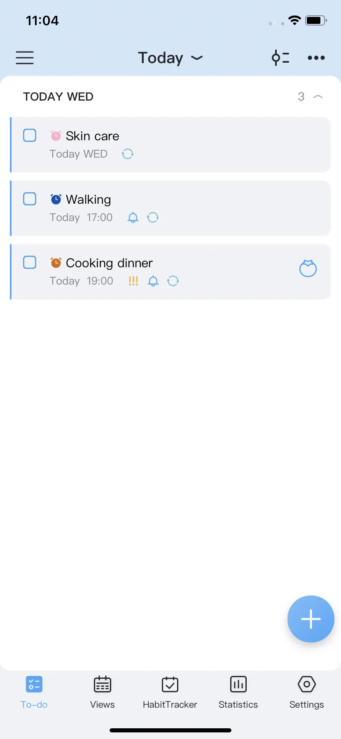Open the three-dots more options menu
This screenshot has height=739, width=341.
tap(316, 58)
